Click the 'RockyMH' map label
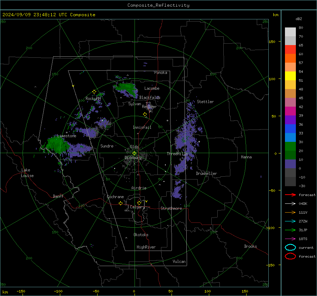317x296 pixels. click(x=93, y=99)
